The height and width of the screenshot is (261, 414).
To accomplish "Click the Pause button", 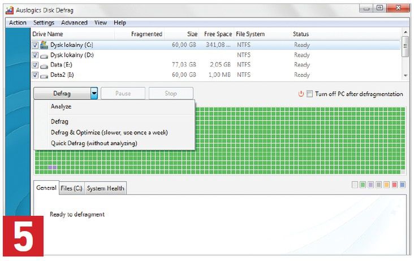I will click(x=123, y=93).
